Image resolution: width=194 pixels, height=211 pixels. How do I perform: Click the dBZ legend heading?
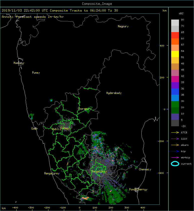click(181, 14)
